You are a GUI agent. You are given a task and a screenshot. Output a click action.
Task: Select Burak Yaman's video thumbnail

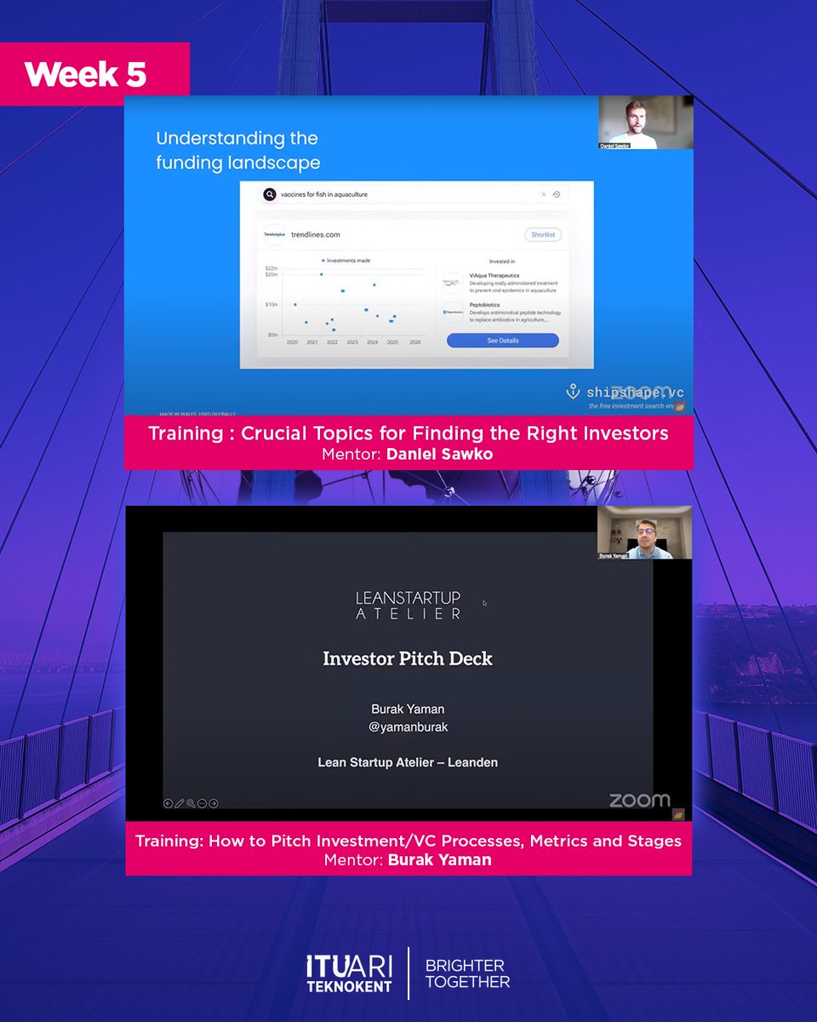(644, 532)
